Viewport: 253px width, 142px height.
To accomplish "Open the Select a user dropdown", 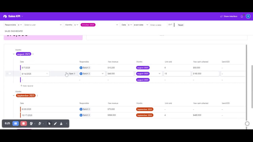I will point(43,25).
